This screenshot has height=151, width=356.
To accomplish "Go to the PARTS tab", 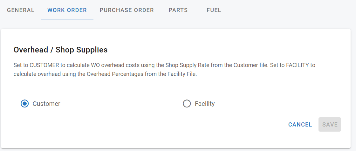I will coord(178,10).
